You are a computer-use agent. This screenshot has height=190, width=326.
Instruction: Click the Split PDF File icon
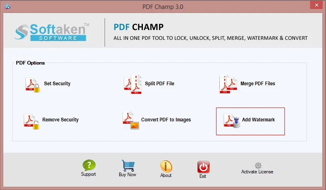pyautogui.click(x=133, y=84)
